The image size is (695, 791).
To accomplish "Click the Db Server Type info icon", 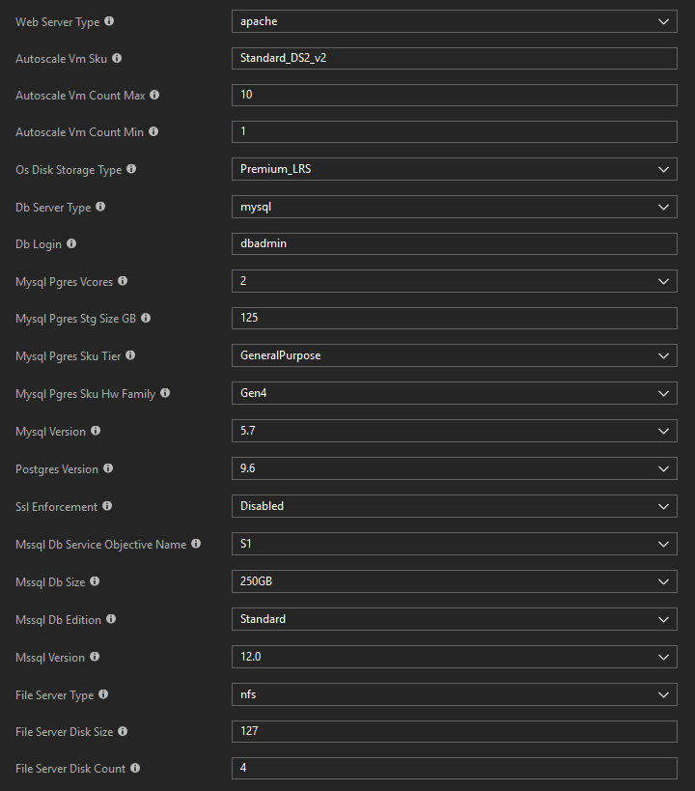I will pyautogui.click(x=100, y=207).
